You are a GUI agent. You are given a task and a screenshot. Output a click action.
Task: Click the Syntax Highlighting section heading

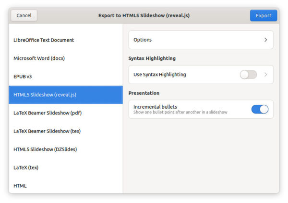click(152, 58)
